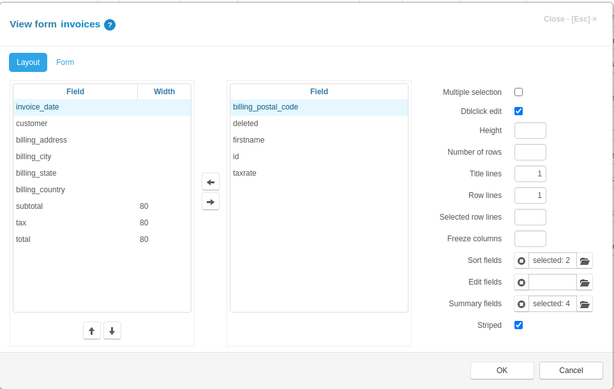Open Edit fields folder icon
The width and height of the screenshot is (614, 389).
click(585, 282)
